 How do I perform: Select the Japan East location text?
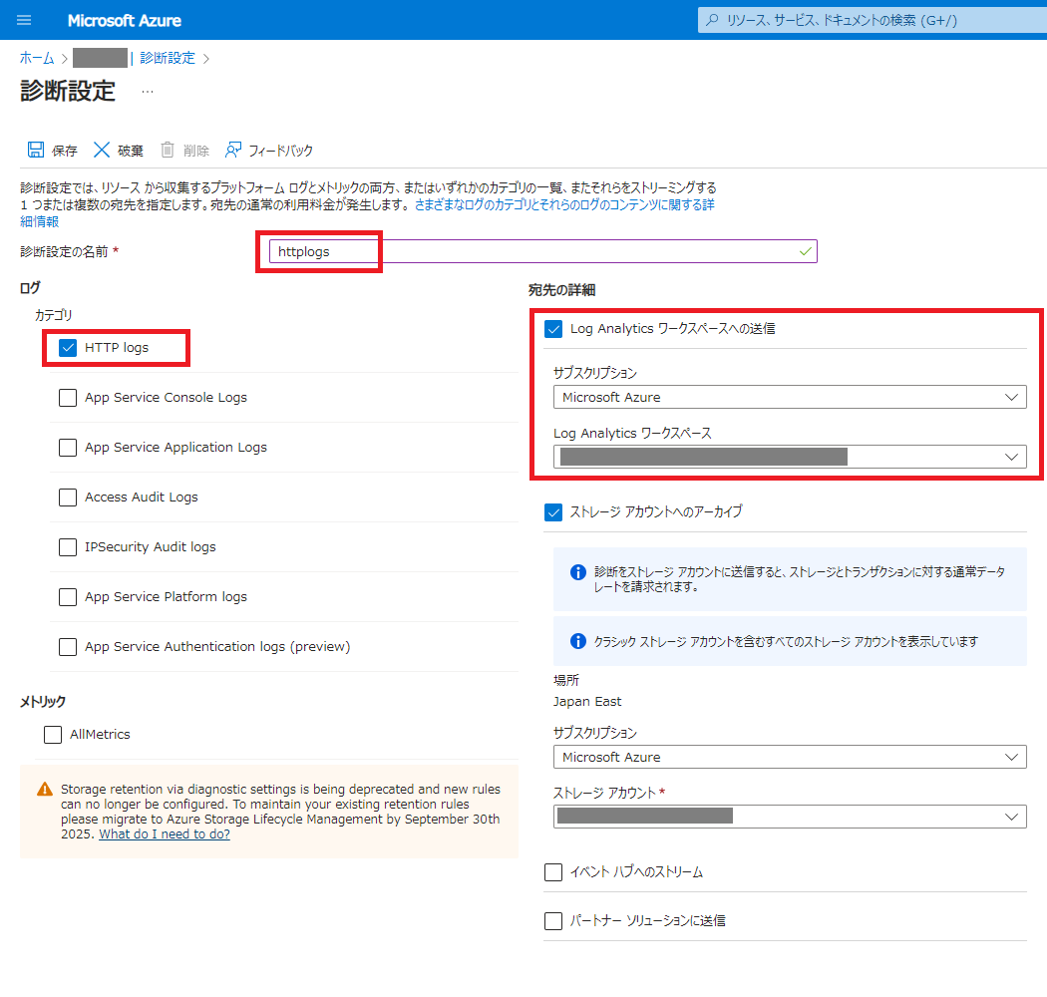click(587, 702)
